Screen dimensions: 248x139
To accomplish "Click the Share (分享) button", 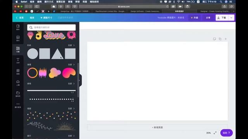I will point(208,18).
